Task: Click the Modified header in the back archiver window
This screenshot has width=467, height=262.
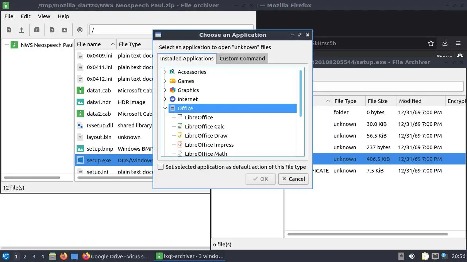Action: (x=421, y=101)
